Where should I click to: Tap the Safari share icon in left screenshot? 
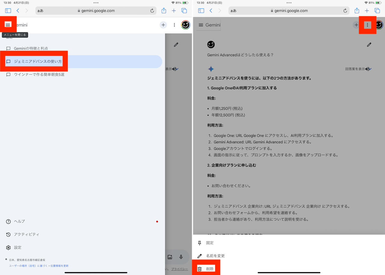[164, 11]
